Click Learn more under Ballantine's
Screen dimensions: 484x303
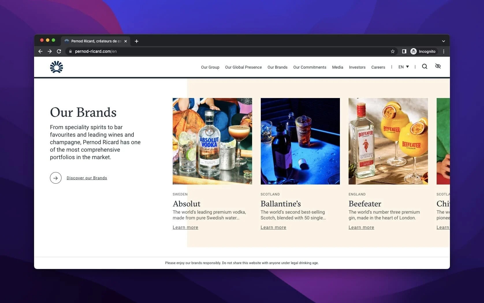(273, 227)
